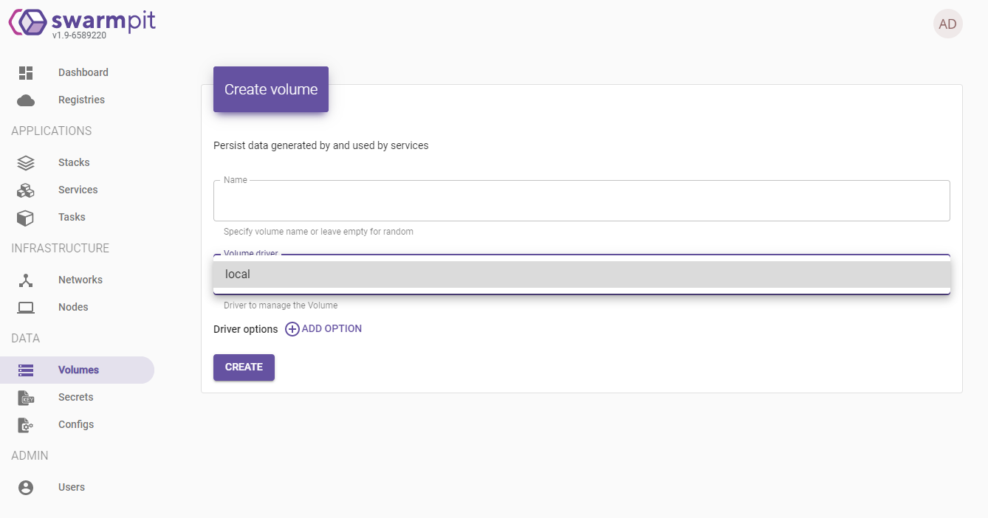Focus the volume Name input field
Screen dimensions: 988x518
click(x=582, y=201)
